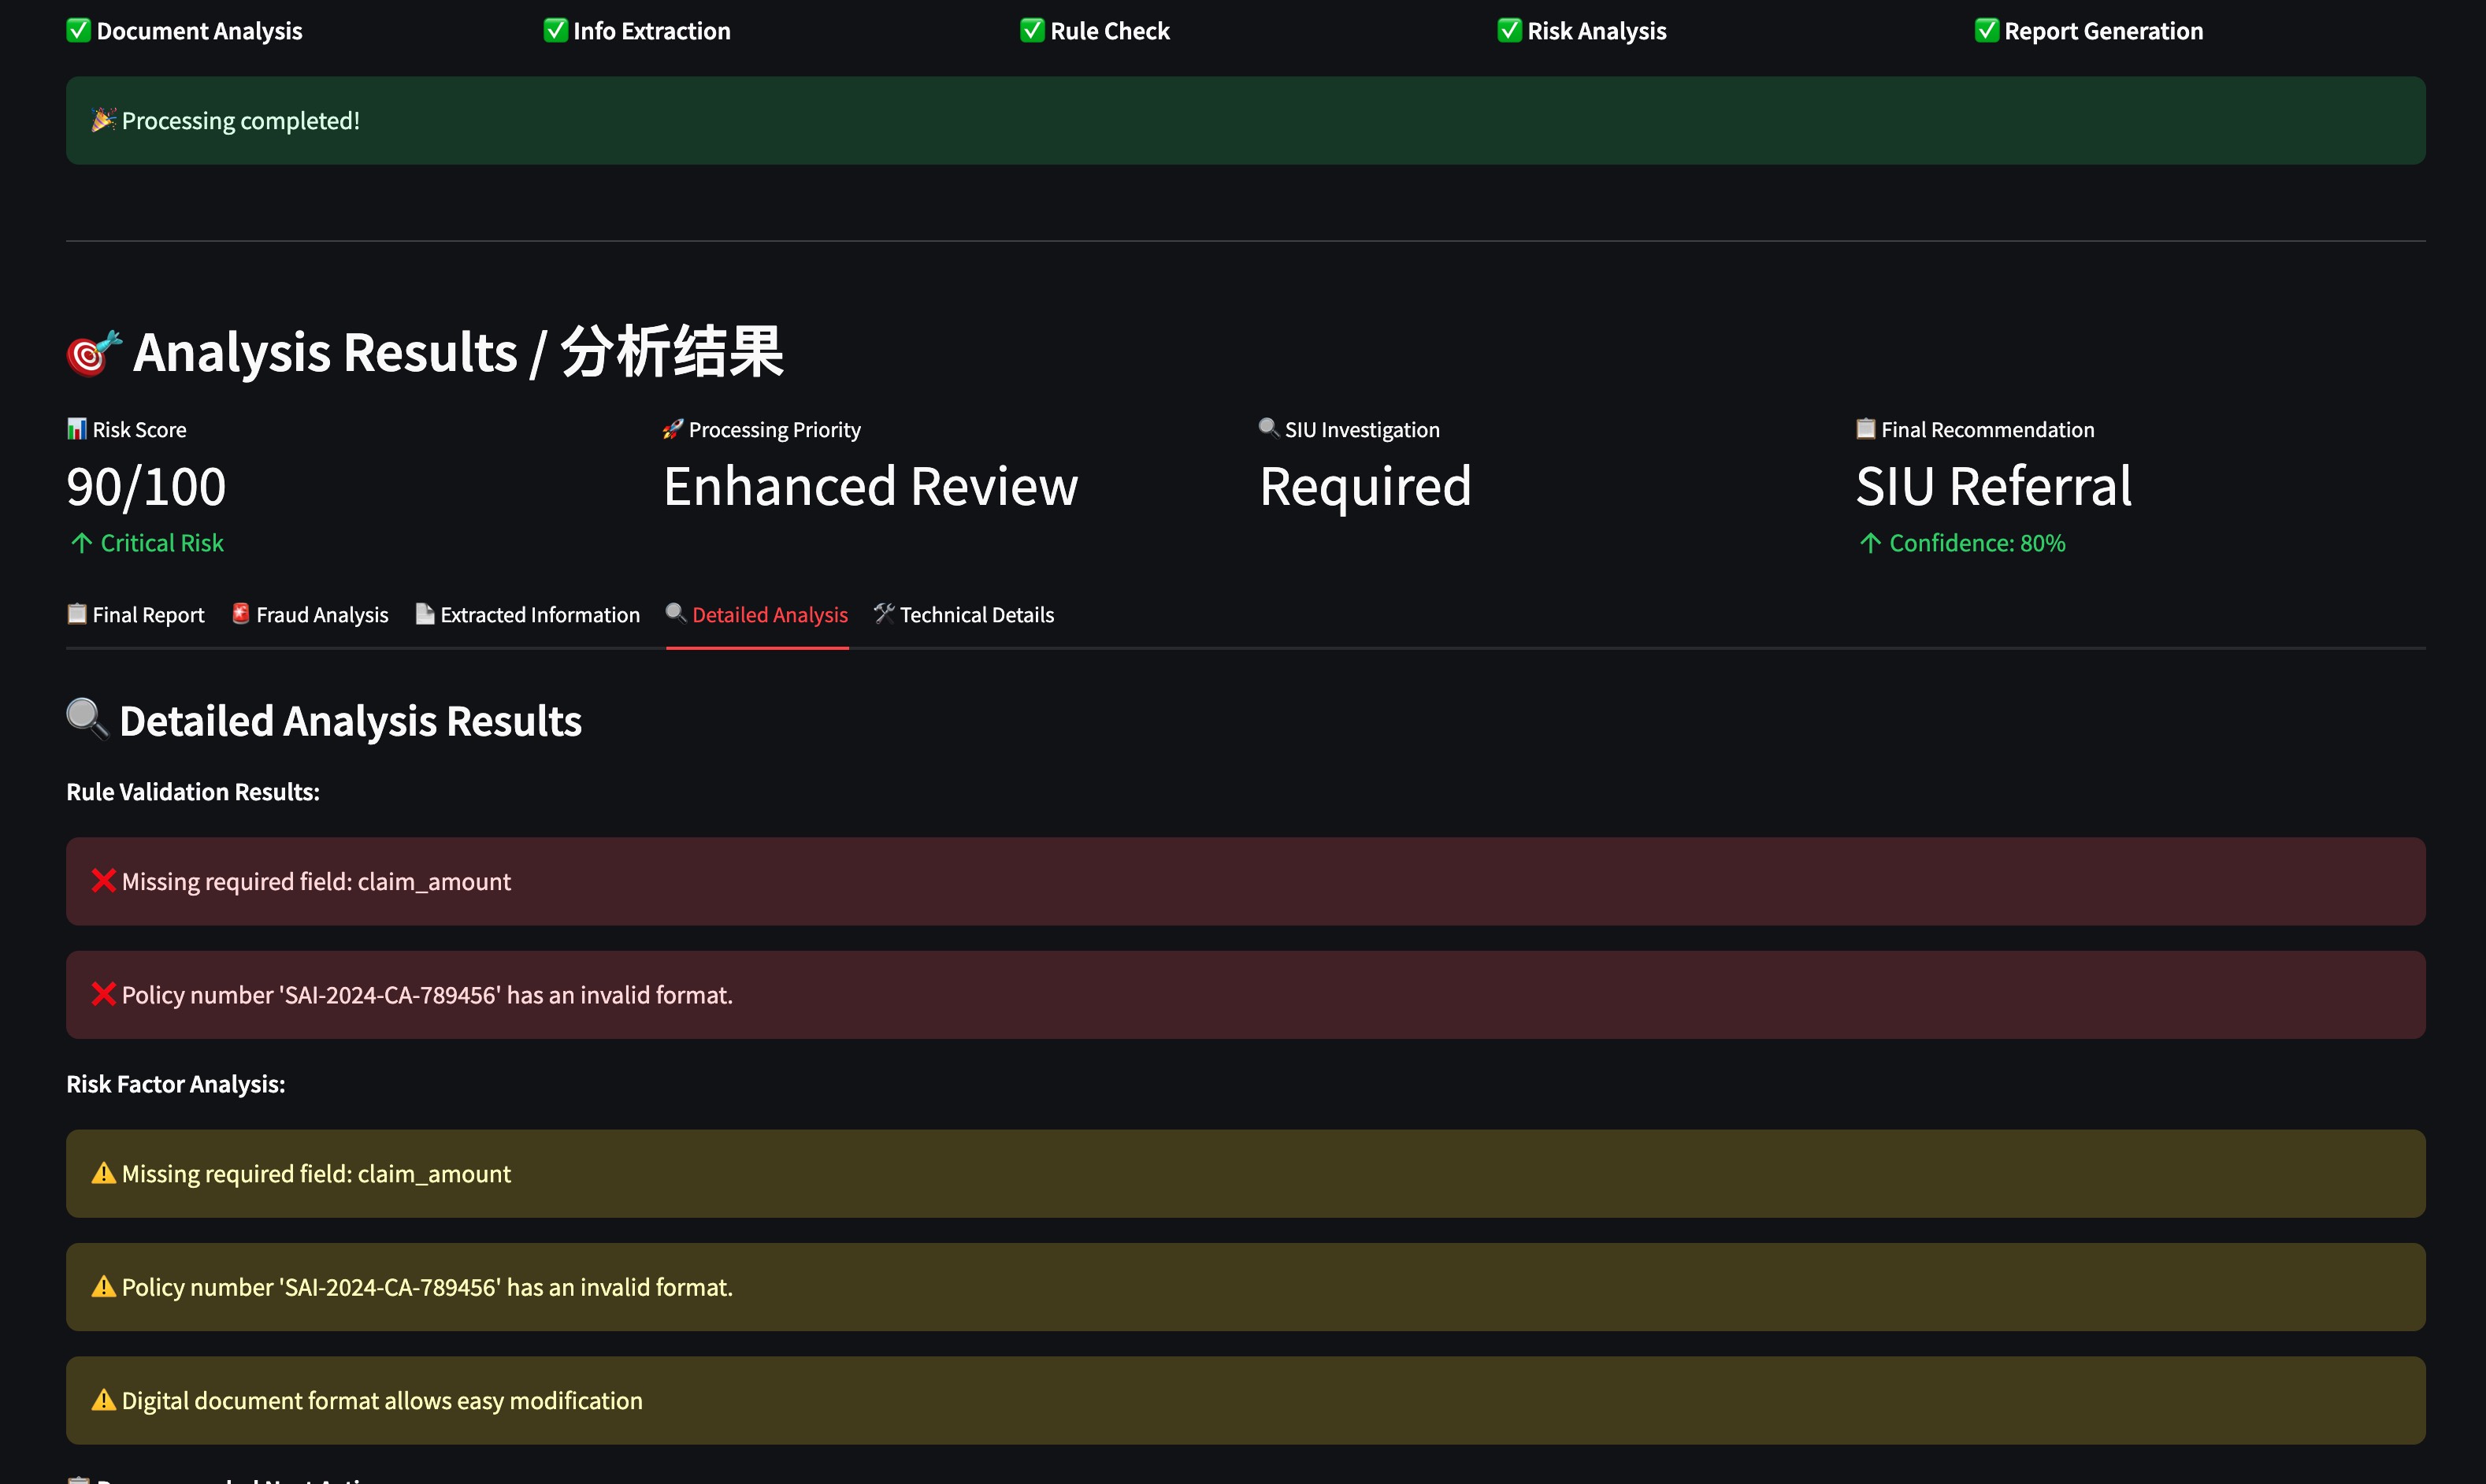Open the Extracted Information tab
Image resolution: width=2486 pixels, height=1484 pixels.
[x=528, y=615]
